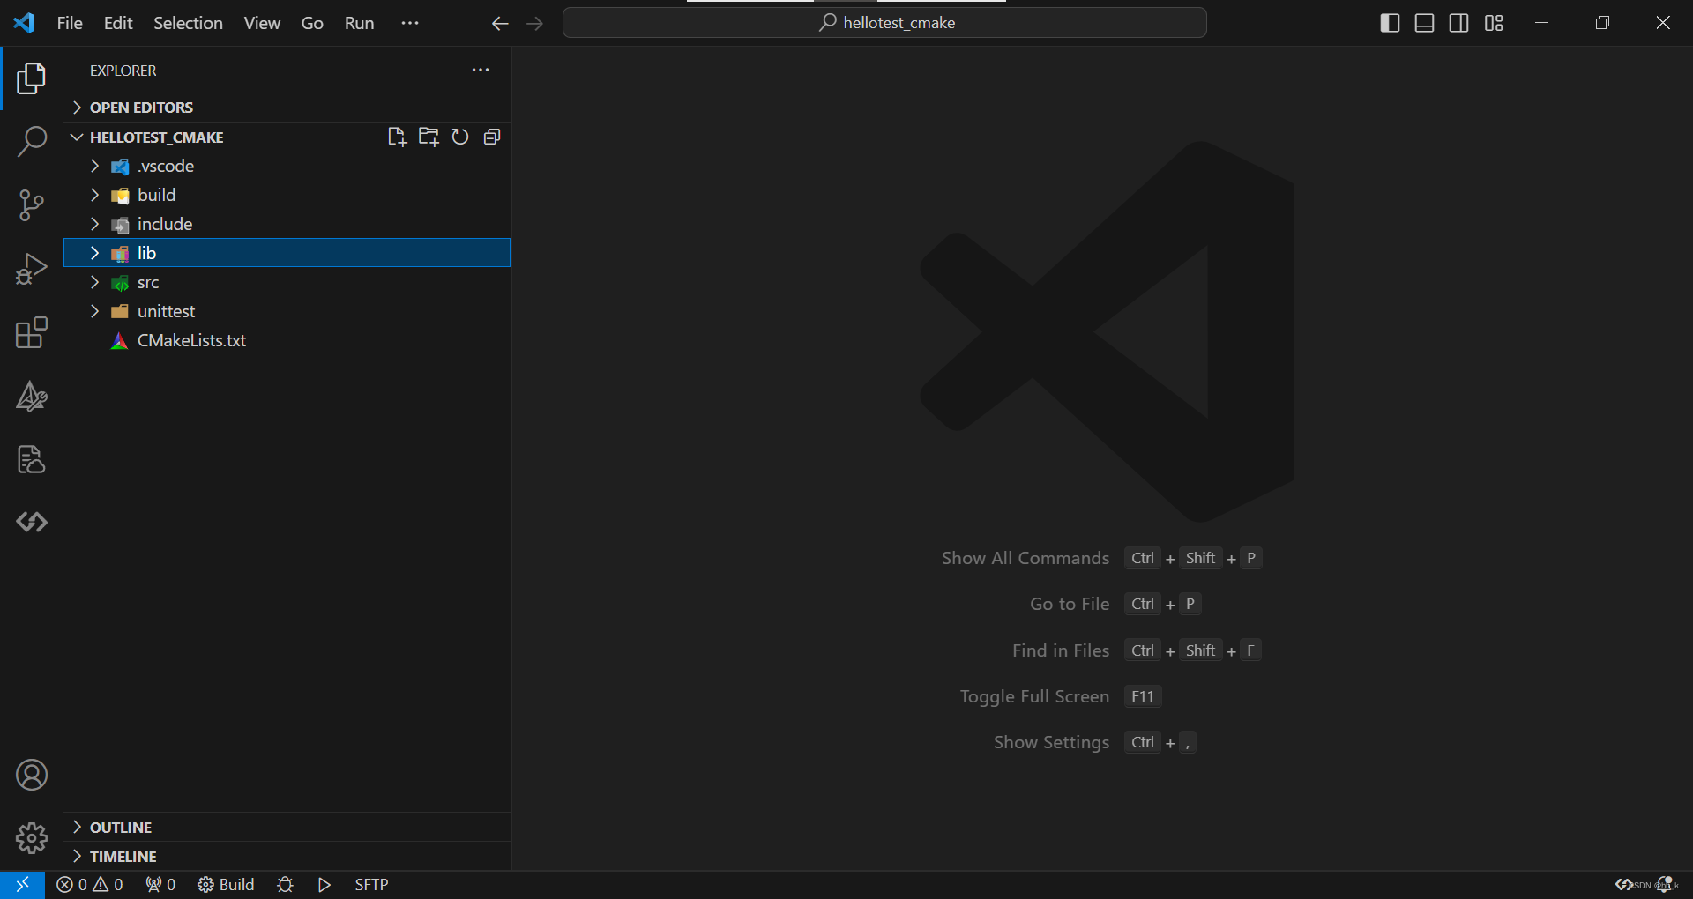Launch CMake run target from status bar
Image resolution: width=1693 pixels, height=899 pixels.
tap(324, 884)
